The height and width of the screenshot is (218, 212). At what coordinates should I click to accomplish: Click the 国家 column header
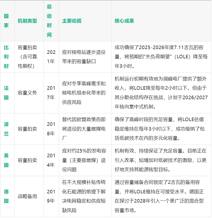click(x=6, y=21)
